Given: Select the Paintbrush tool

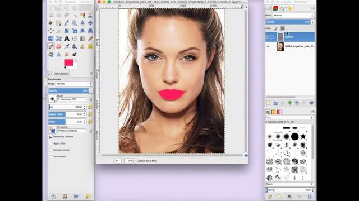Looking at the screenshot, I should pos(51,46).
